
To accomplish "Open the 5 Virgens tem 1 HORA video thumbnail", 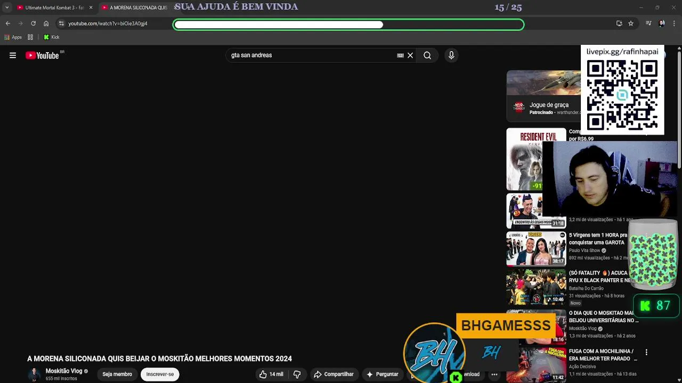I will click(x=536, y=248).
